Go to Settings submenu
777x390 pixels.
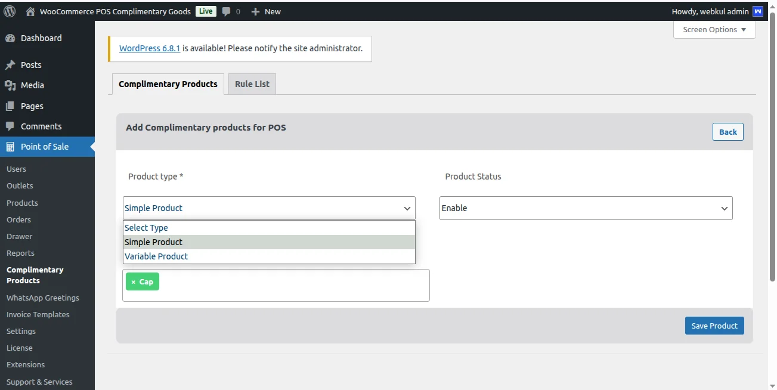21,331
